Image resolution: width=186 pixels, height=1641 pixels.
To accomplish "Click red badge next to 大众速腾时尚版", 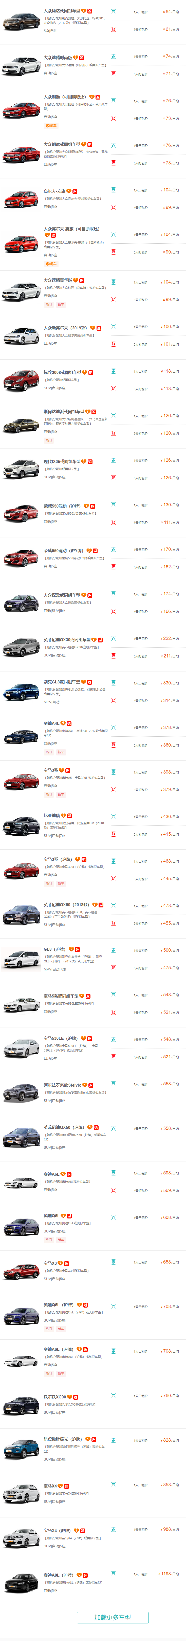I will [82, 57].
